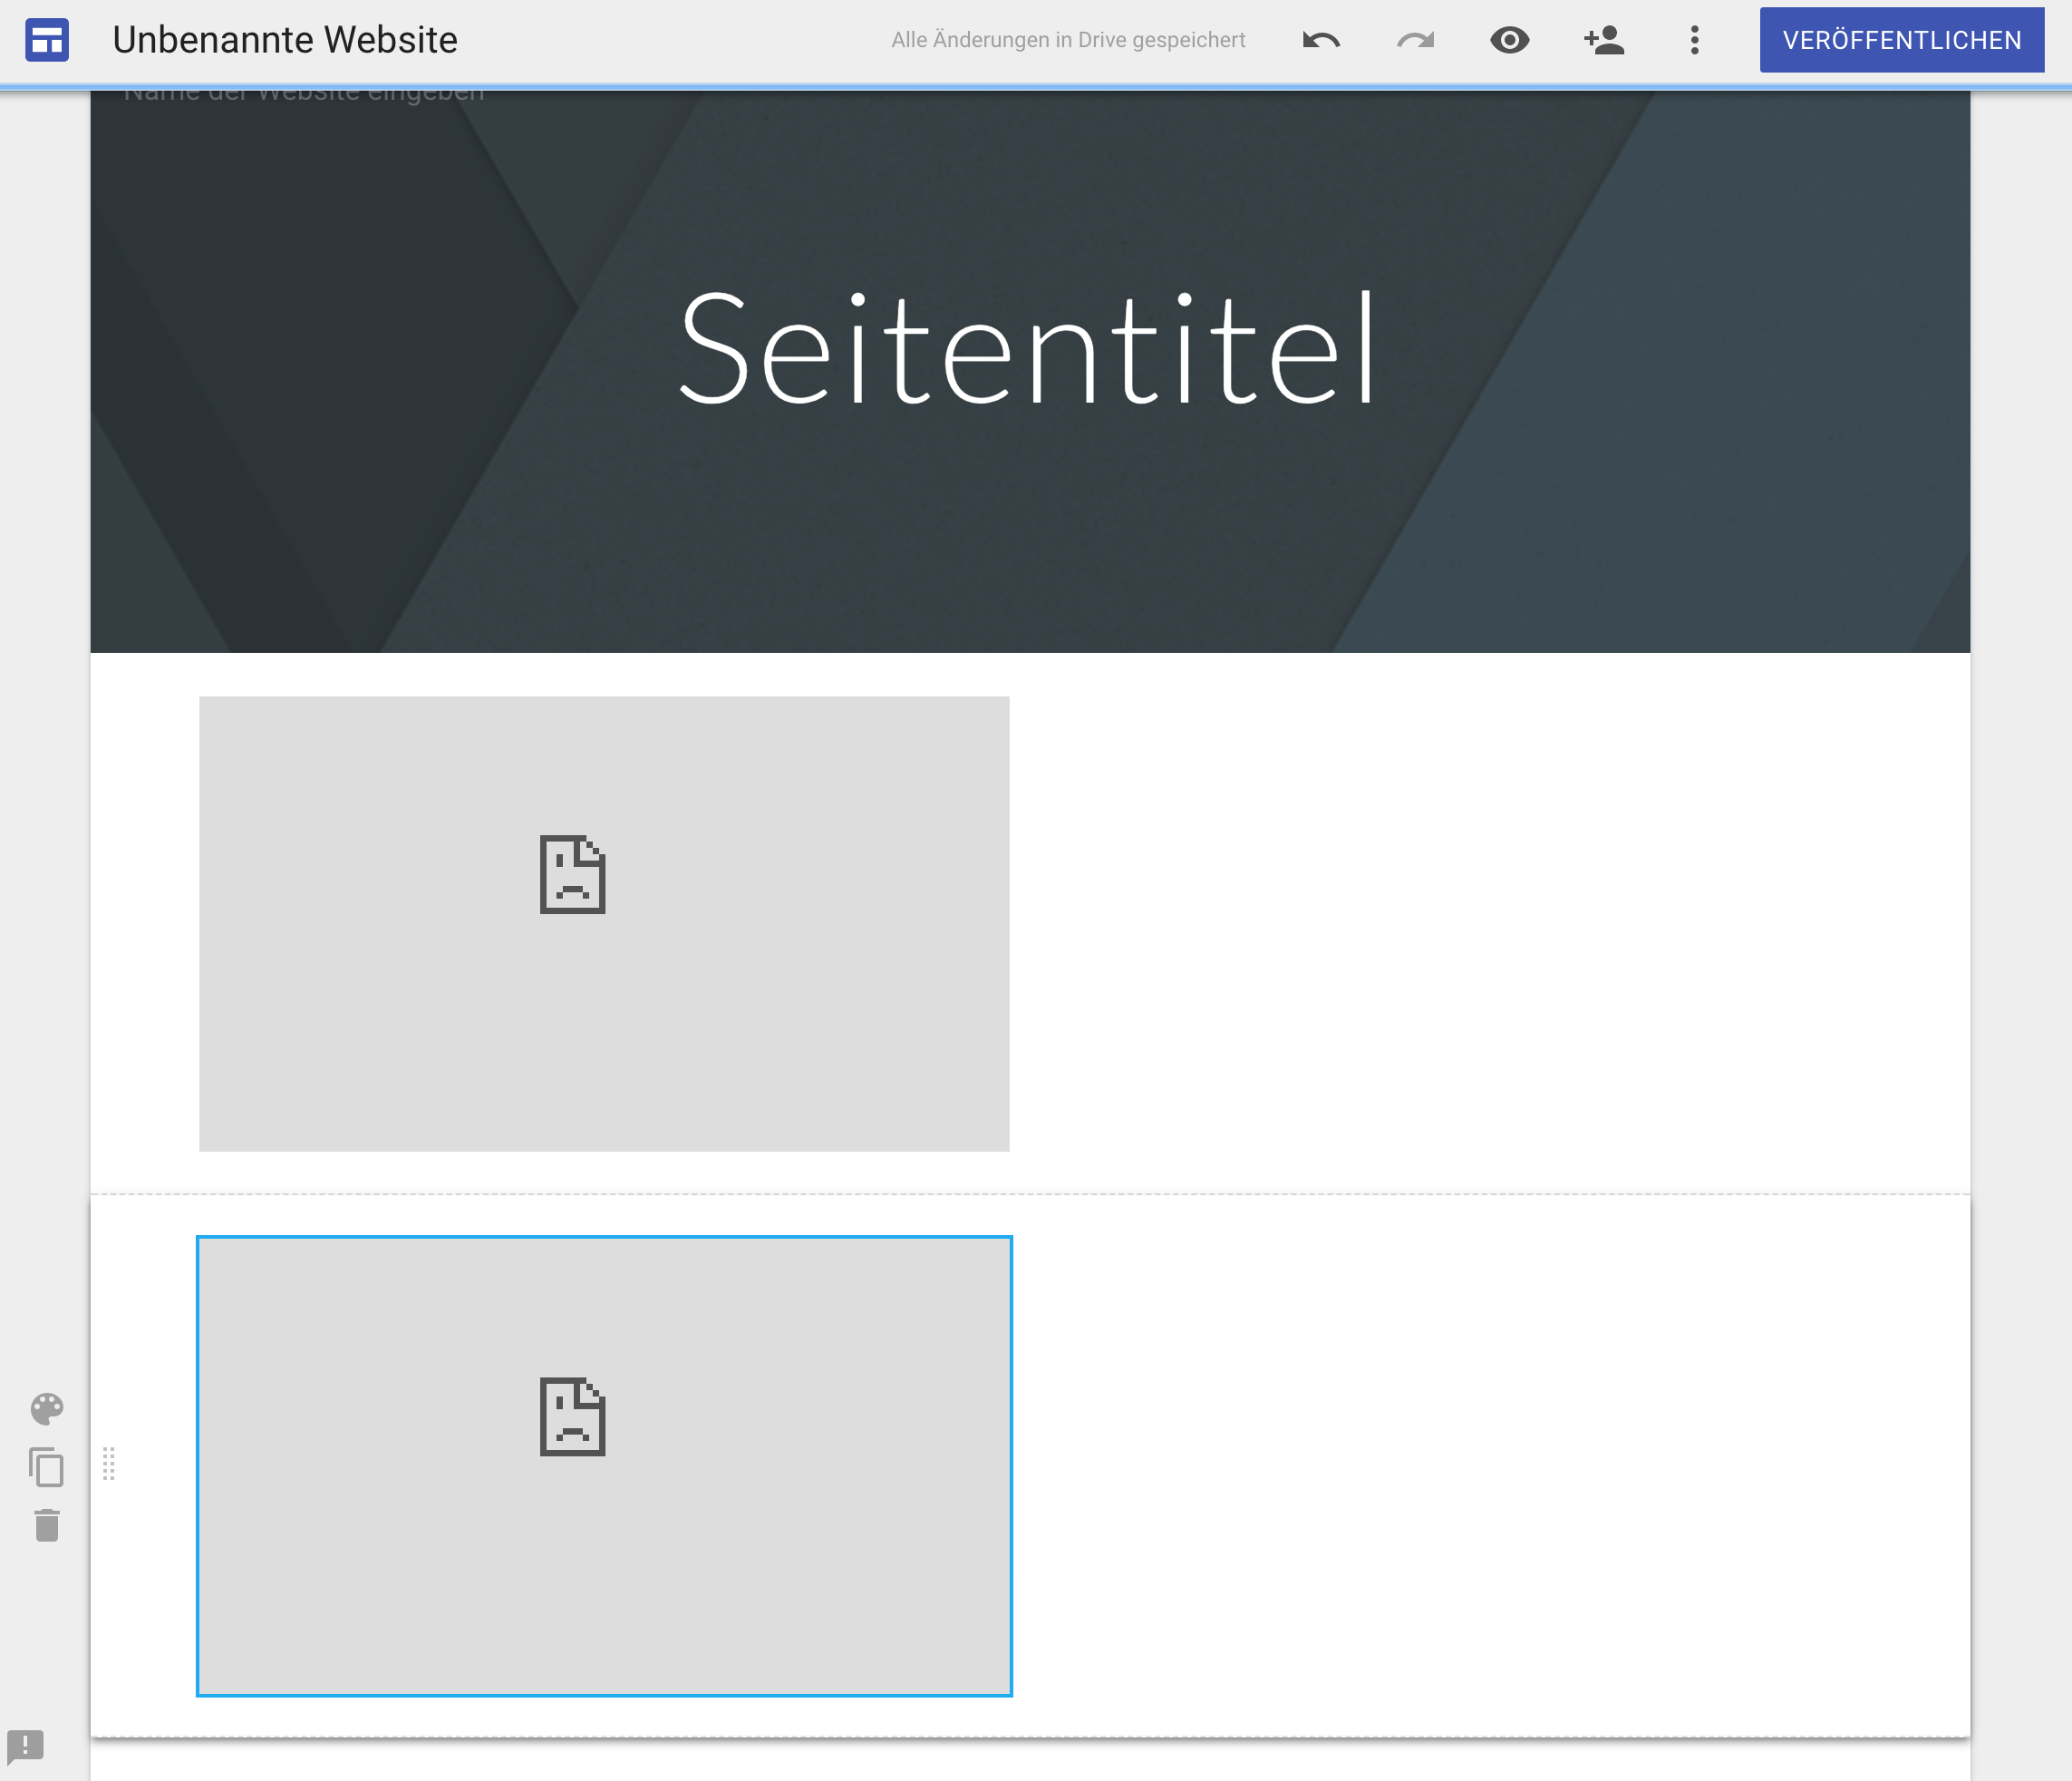This screenshot has width=2072, height=1781.
Task: Click the redo arrow icon
Action: click(x=1415, y=40)
